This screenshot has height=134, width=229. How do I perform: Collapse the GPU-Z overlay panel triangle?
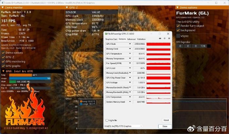click(67, 8)
